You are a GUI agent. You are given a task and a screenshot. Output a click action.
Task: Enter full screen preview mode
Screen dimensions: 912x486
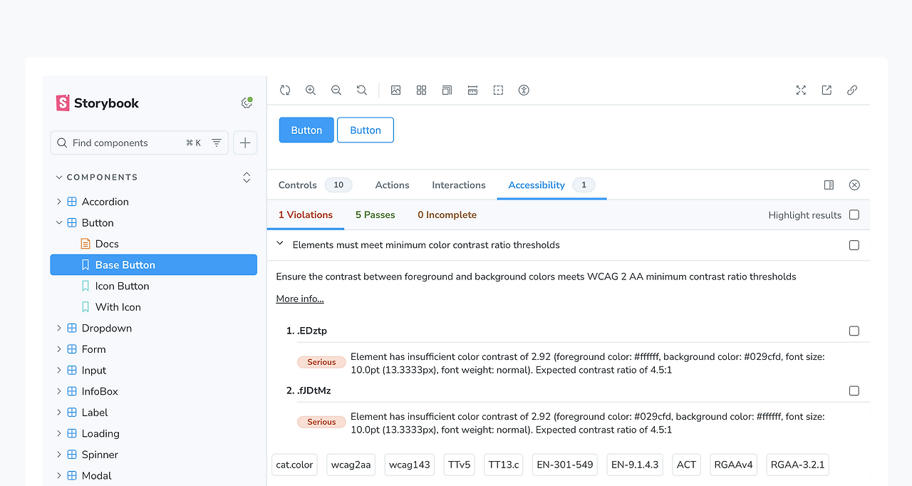801,90
